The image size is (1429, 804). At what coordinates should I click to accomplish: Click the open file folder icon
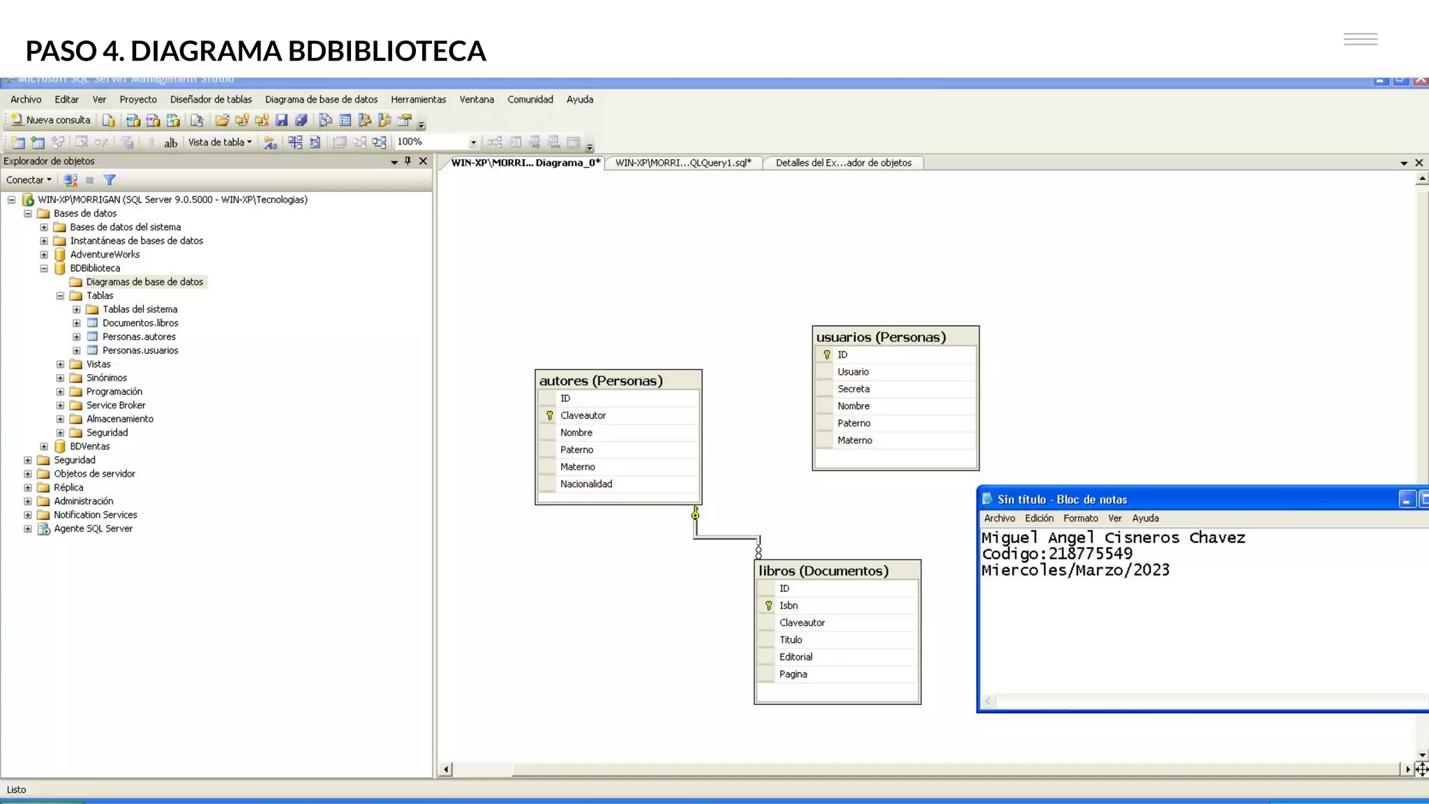point(222,120)
